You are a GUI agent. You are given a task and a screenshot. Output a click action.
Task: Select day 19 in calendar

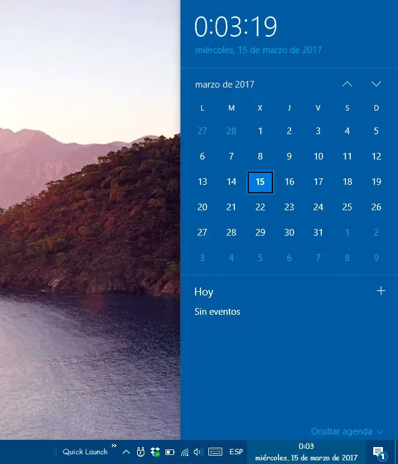[x=376, y=182]
